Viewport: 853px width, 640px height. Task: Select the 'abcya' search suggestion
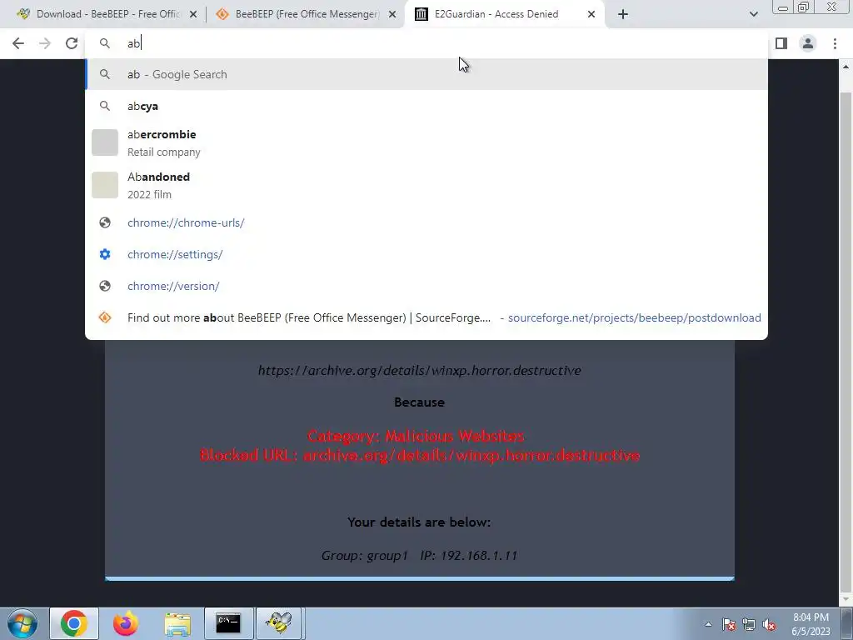[x=426, y=106]
